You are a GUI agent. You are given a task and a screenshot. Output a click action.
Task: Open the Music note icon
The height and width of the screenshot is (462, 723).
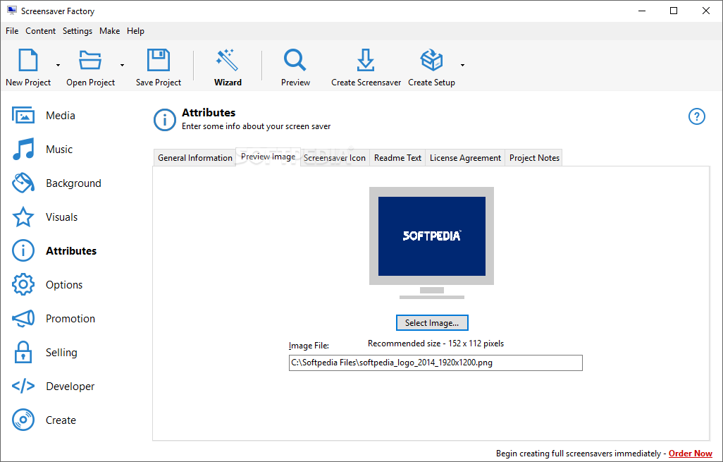pos(23,149)
